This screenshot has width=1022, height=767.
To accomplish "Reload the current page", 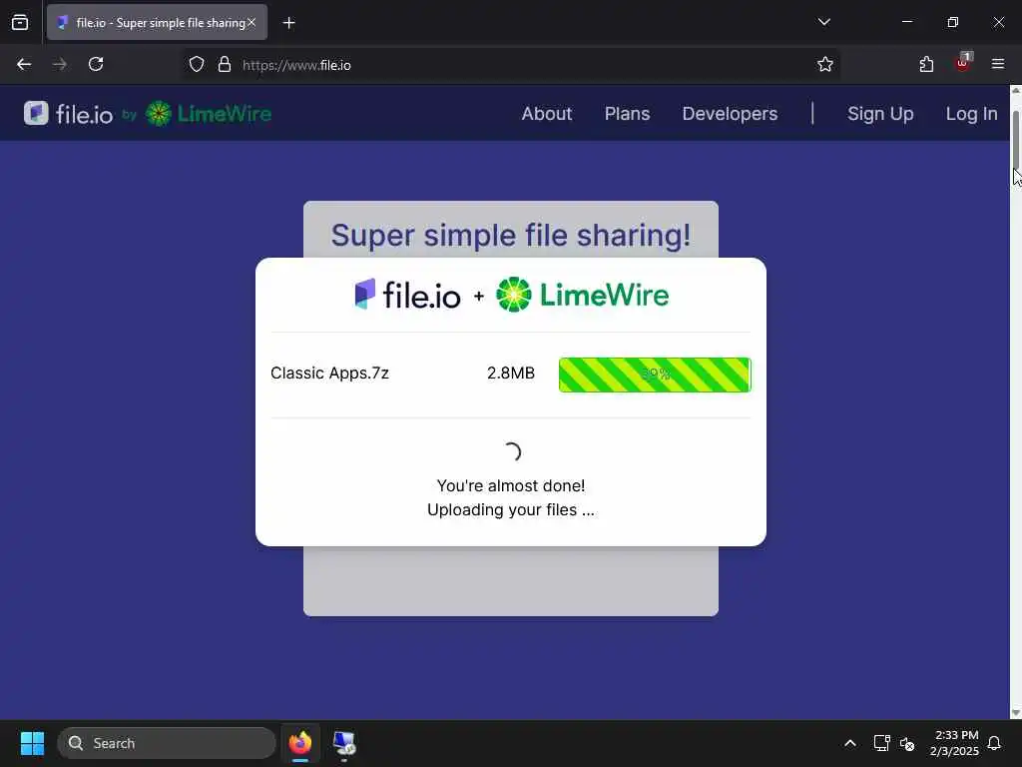I will click(x=96, y=65).
